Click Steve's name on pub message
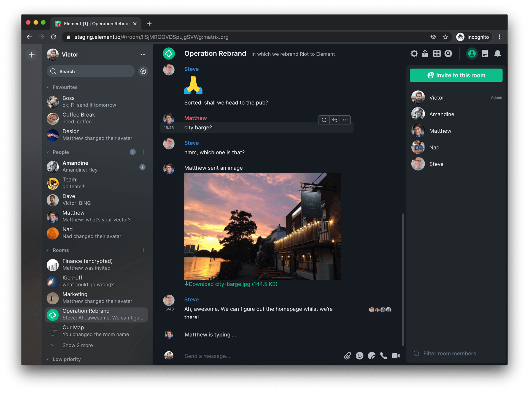 click(191, 69)
